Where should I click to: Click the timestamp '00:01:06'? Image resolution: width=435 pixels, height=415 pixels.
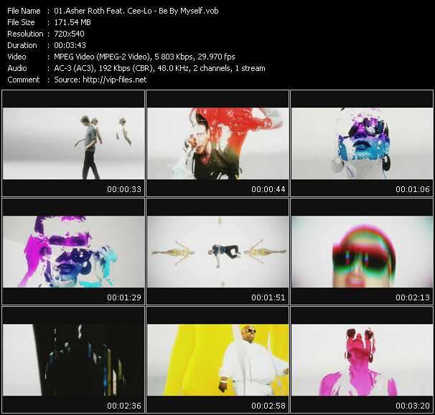tap(413, 189)
